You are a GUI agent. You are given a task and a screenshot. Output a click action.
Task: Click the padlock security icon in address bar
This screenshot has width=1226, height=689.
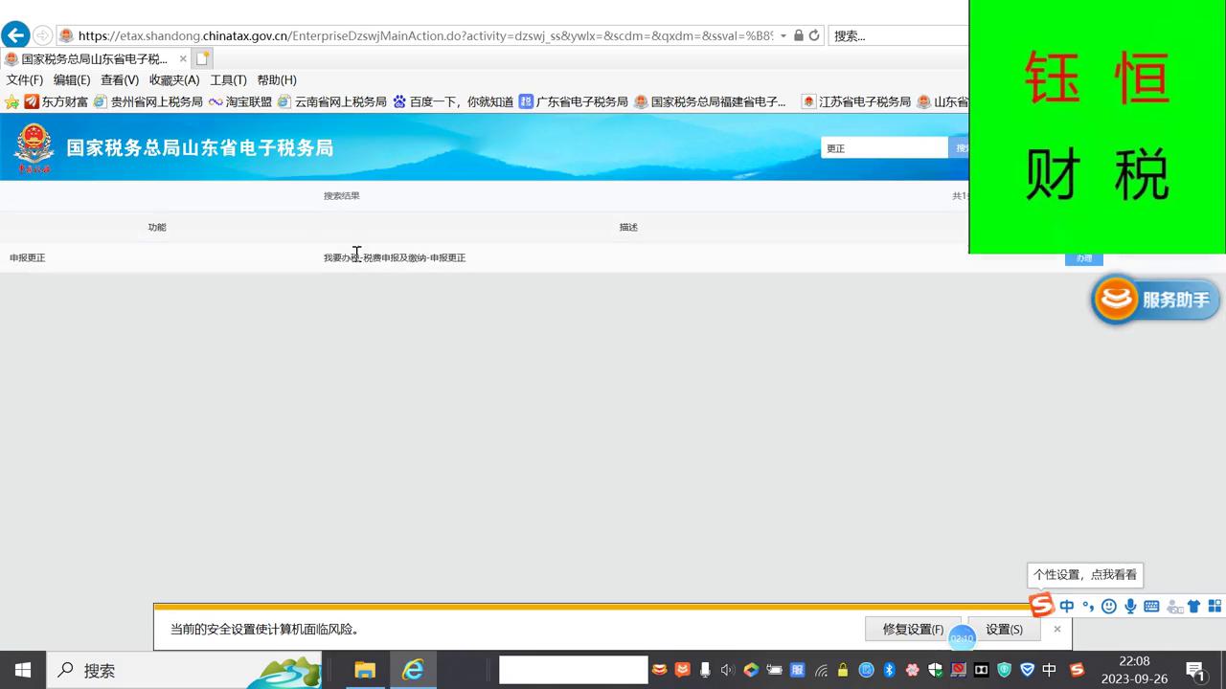(799, 35)
